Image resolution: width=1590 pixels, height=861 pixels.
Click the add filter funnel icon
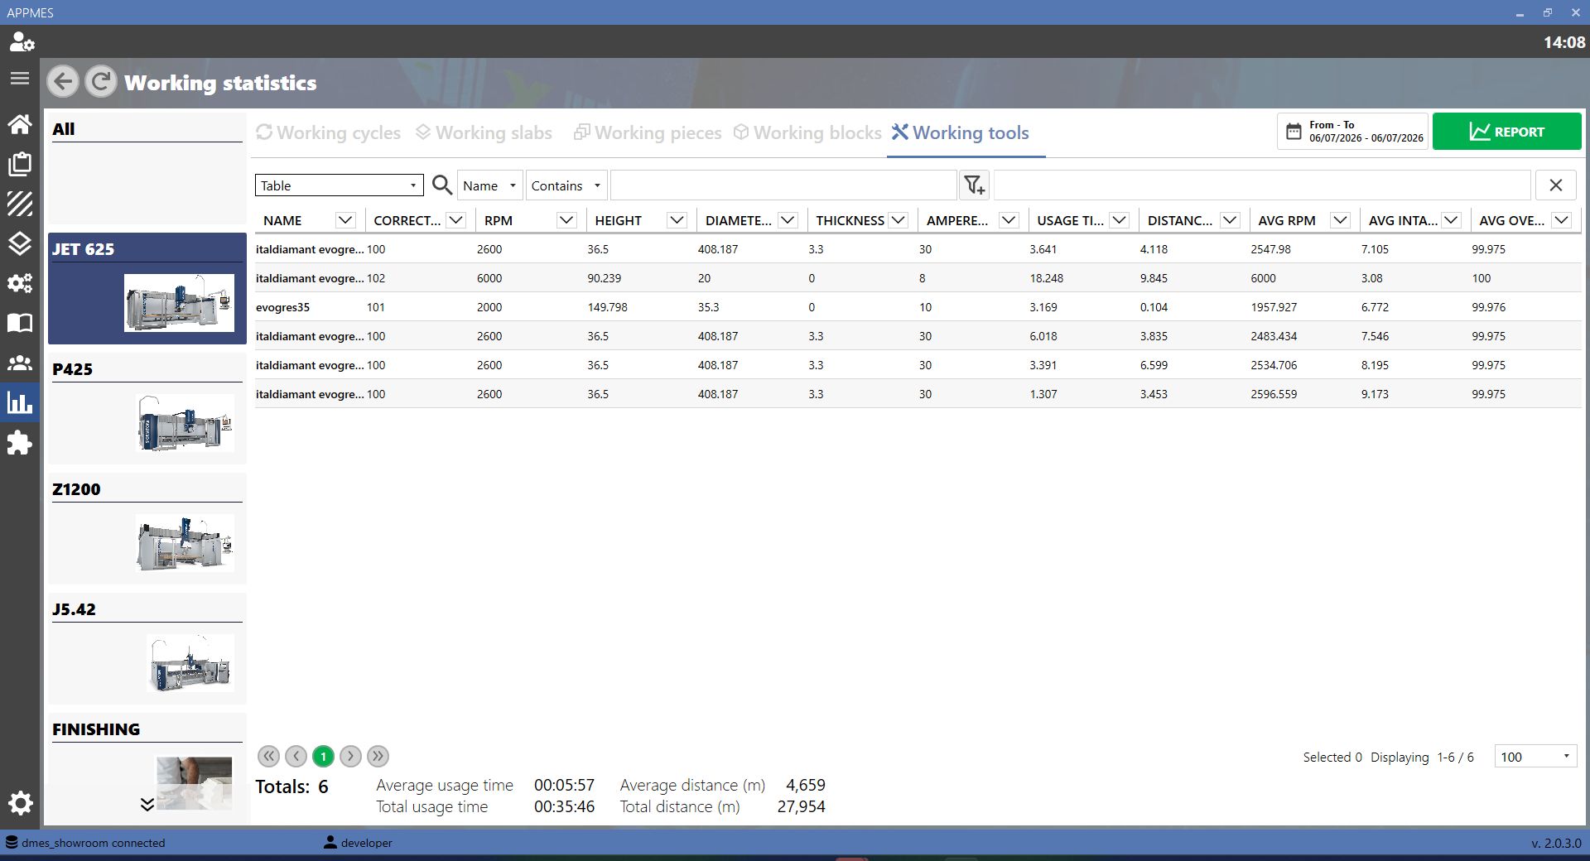[x=975, y=185]
